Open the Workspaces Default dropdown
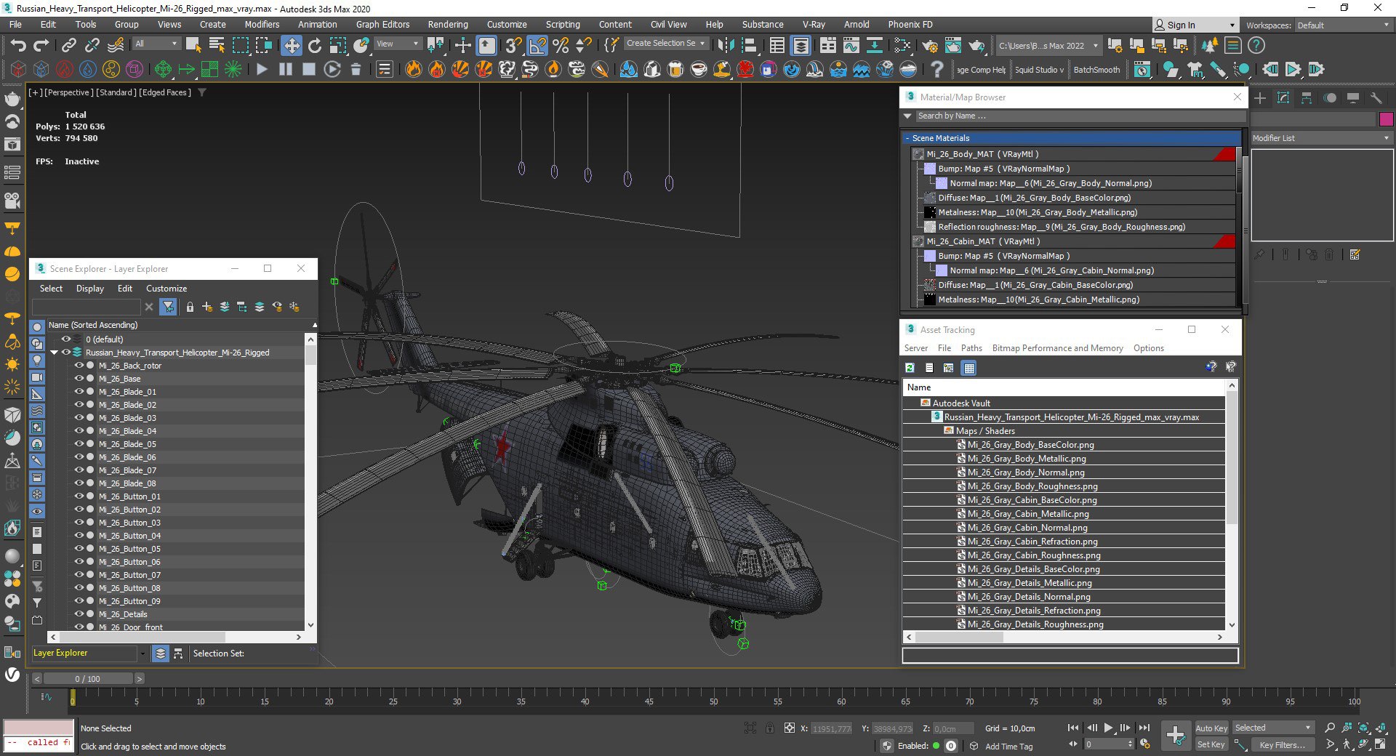This screenshot has width=1396, height=756. (1344, 25)
